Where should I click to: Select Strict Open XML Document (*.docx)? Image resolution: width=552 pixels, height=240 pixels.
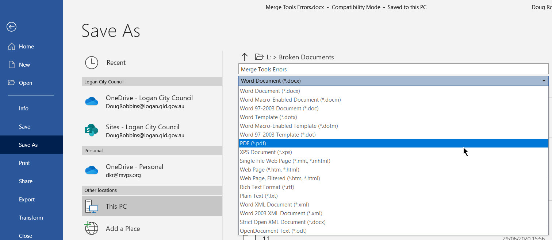pyautogui.click(x=393, y=222)
